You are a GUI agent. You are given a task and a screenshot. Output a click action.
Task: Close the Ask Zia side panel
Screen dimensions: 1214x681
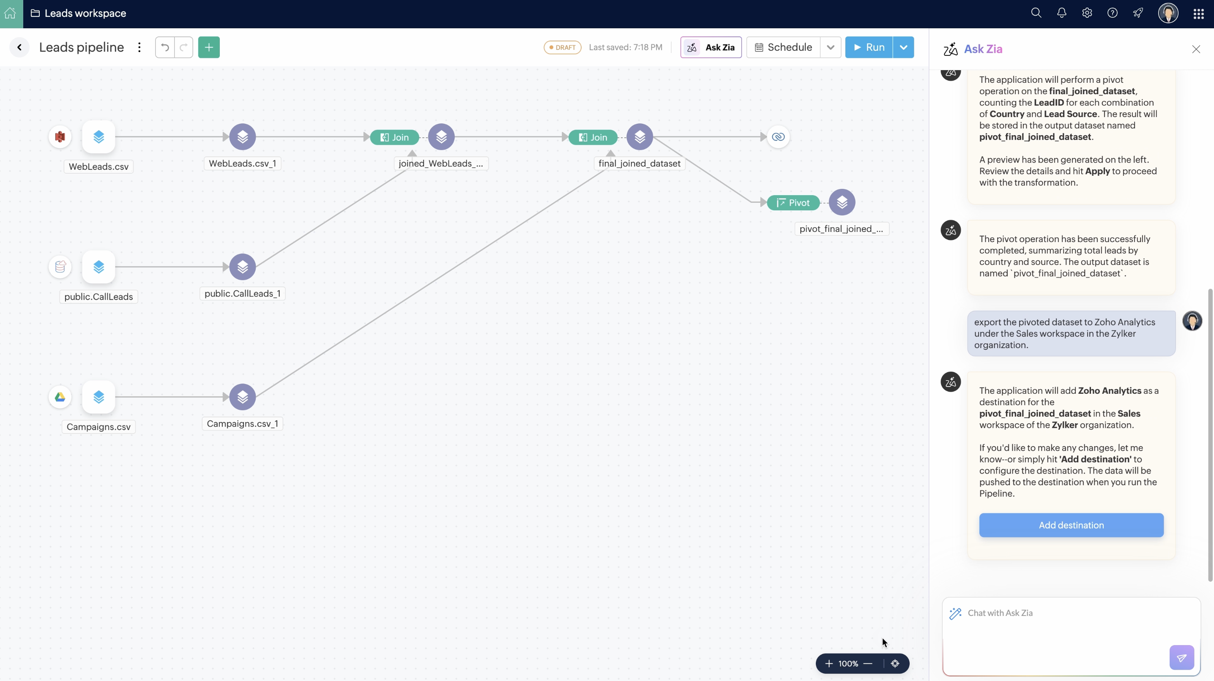click(1196, 49)
